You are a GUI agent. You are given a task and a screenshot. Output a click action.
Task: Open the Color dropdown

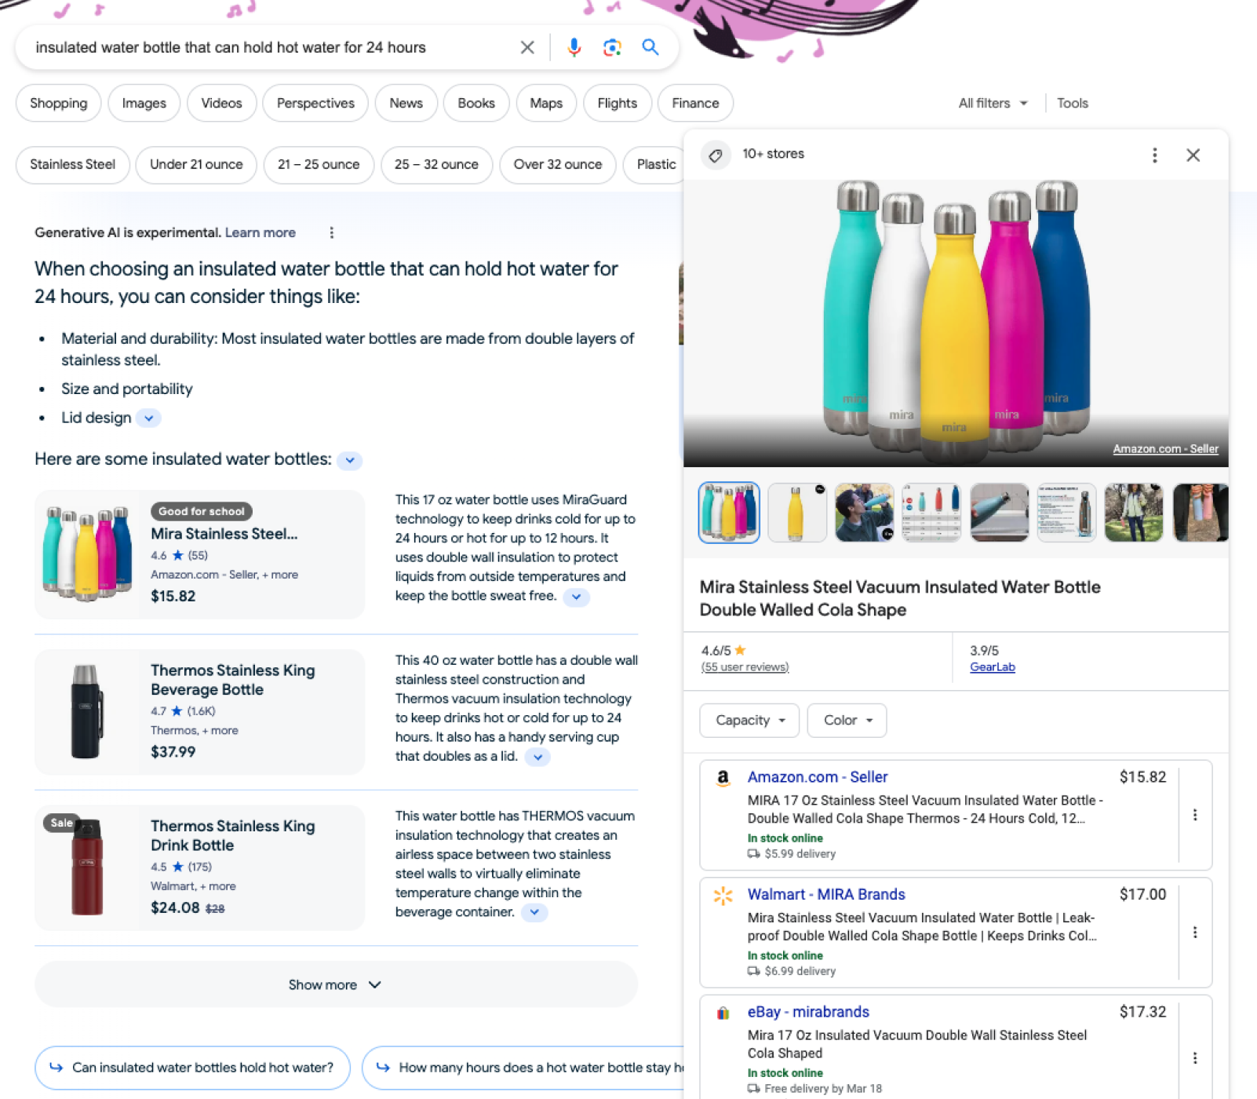pyautogui.click(x=847, y=721)
